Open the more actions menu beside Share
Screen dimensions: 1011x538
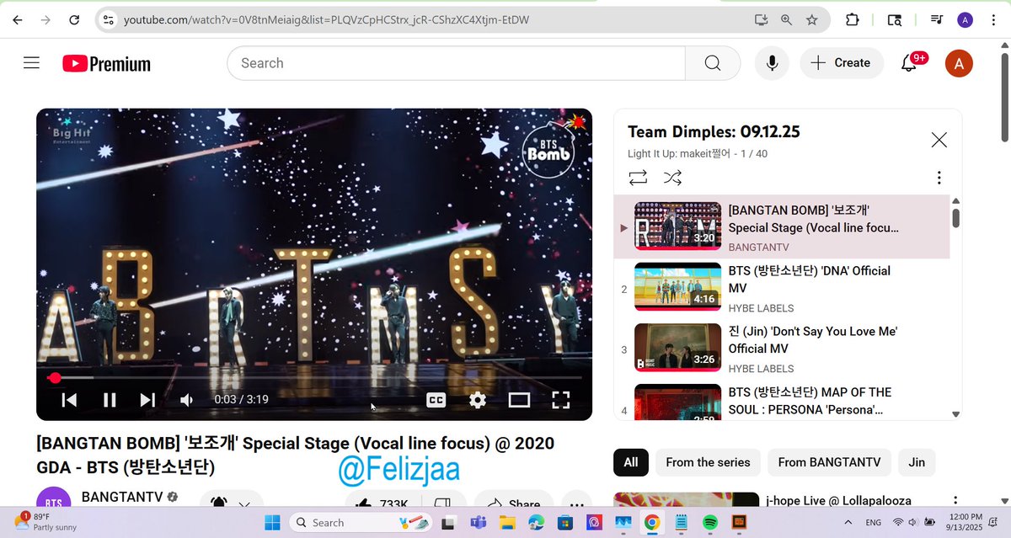tap(576, 503)
